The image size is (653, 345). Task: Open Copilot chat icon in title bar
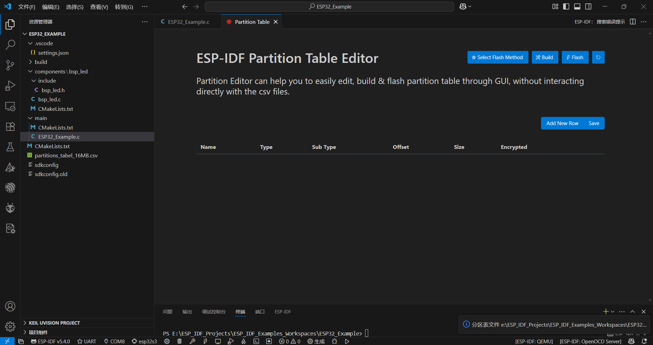click(463, 6)
